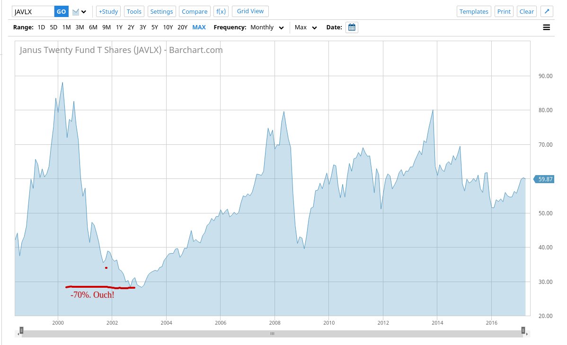The width and height of the screenshot is (567, 345).
Task: Select the 1M range
Action: click(66, 27)
